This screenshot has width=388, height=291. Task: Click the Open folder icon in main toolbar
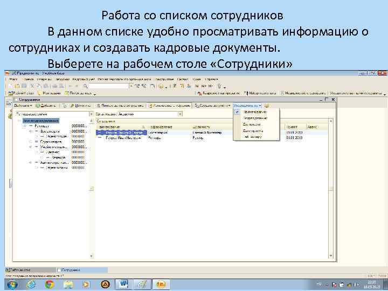(x=17, y=86)
